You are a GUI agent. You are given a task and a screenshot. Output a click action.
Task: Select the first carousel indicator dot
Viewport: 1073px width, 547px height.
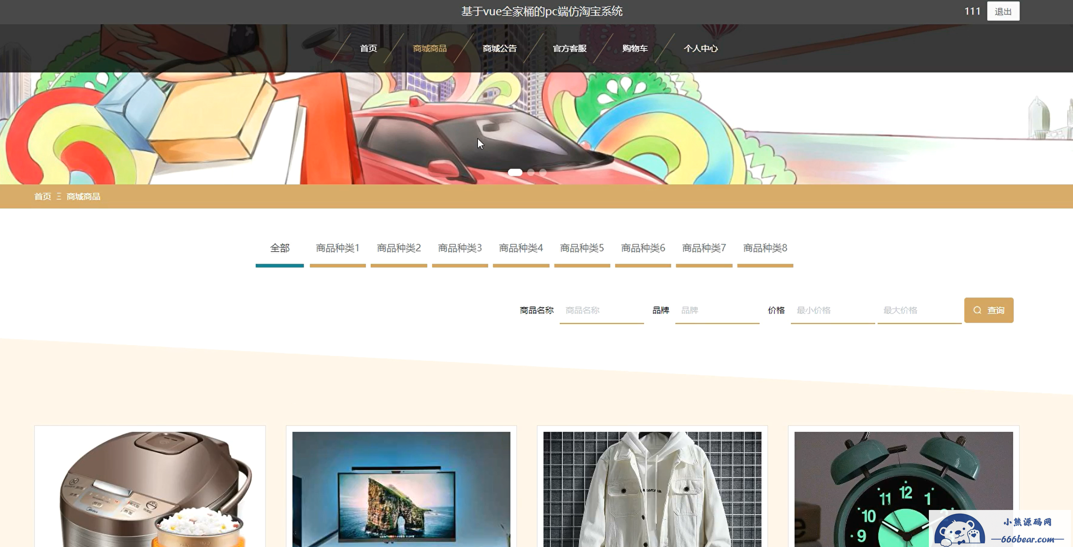[x=515, y=172]
